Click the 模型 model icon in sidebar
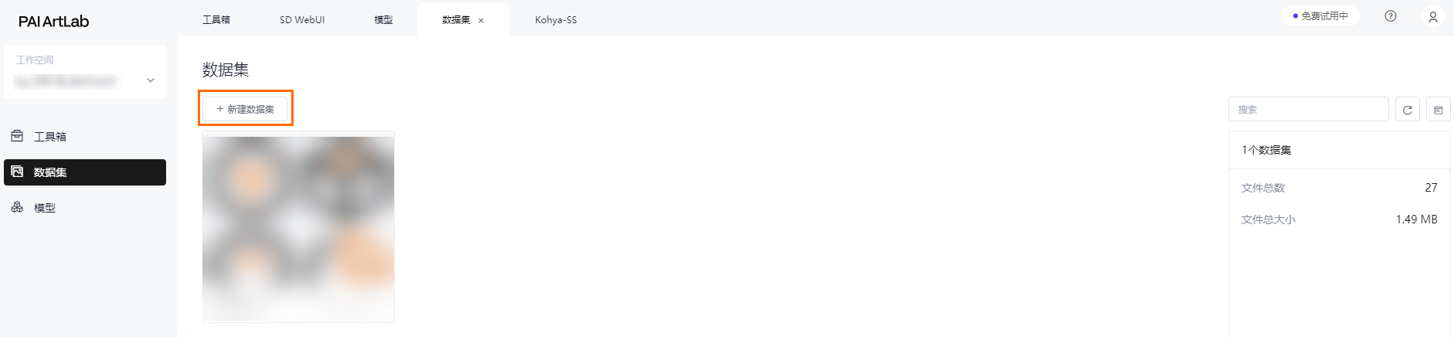 pos(17,207)
